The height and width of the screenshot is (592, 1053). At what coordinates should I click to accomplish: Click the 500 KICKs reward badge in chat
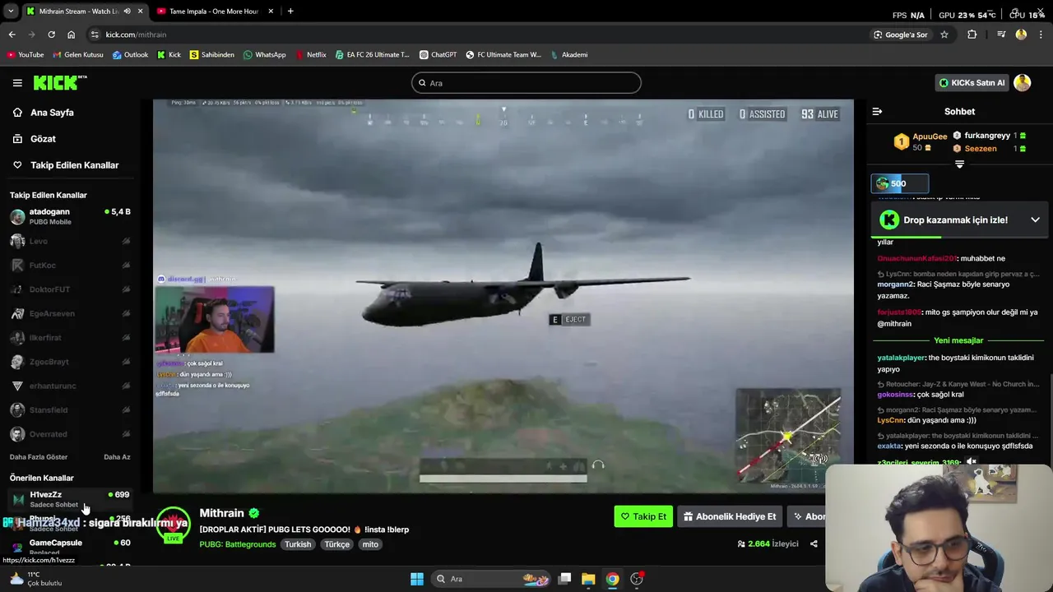coord(900,183)
